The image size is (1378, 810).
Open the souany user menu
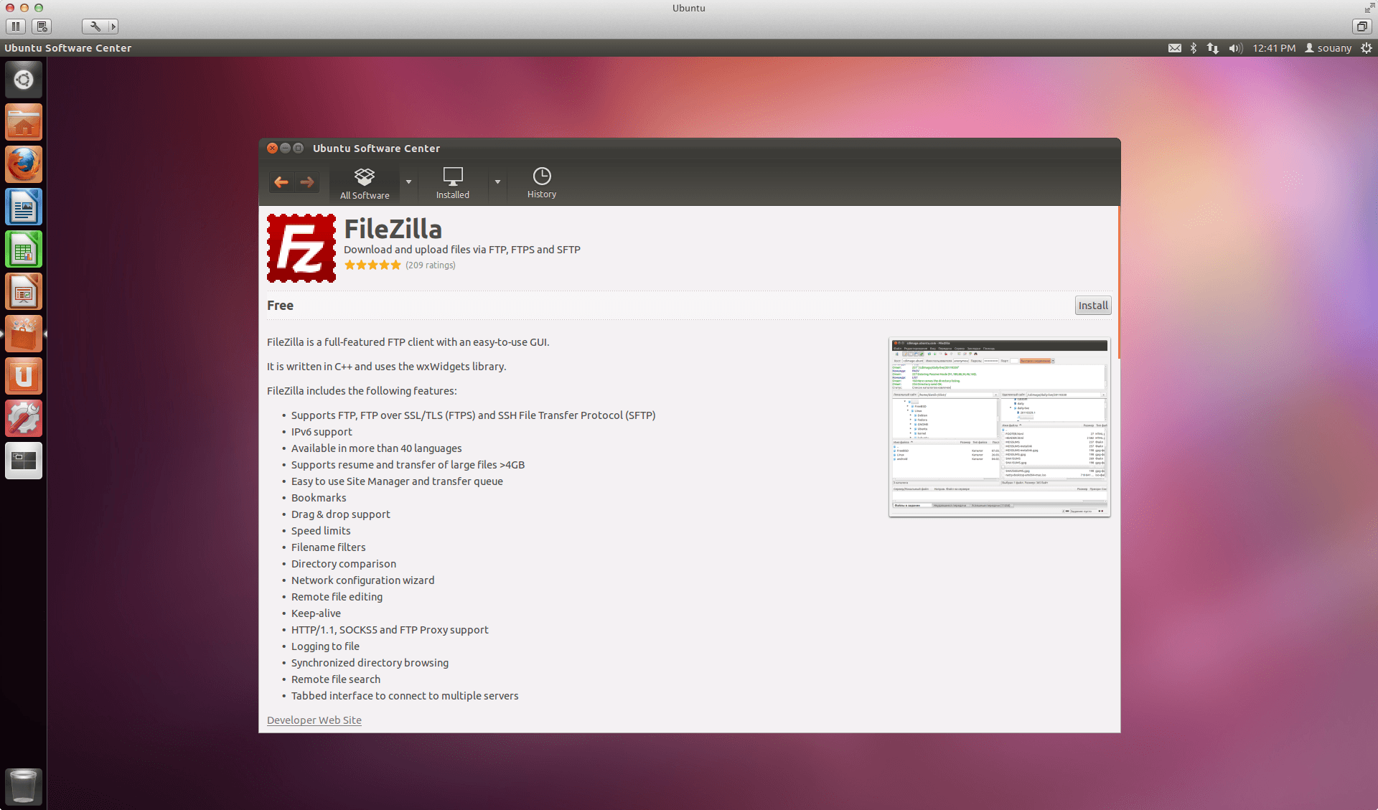(x=1328, y=48)
